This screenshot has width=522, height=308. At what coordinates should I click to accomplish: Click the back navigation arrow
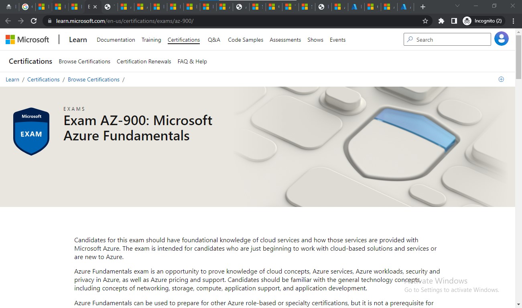coord(9,21)
